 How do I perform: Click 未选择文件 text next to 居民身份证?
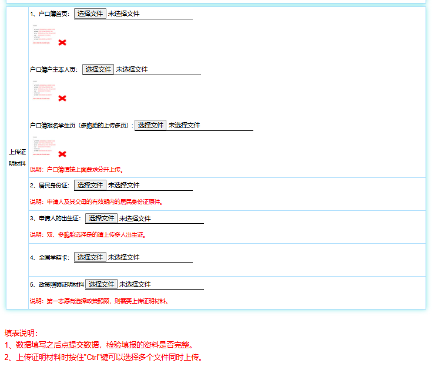[x=123, y=185]
